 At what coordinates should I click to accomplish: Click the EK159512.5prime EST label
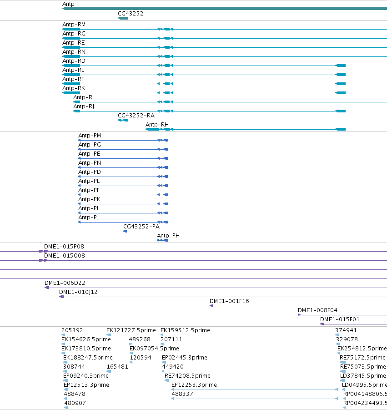185,330
